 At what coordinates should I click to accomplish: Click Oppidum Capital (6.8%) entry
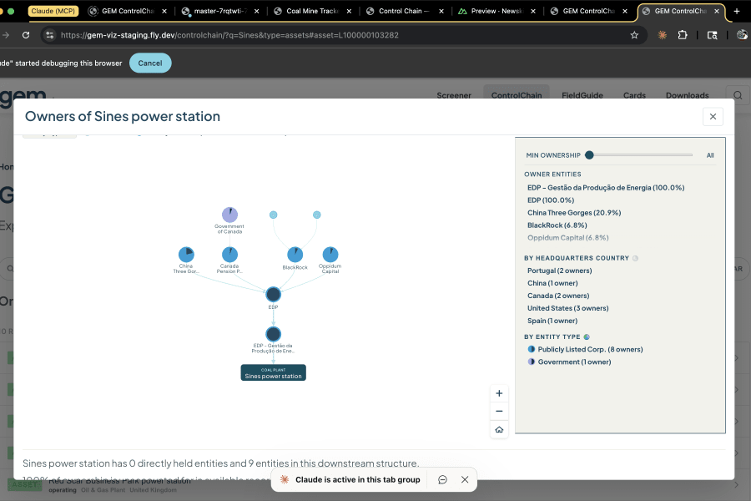pos(567,238)
